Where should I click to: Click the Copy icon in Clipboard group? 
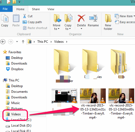tap(5, 18)
